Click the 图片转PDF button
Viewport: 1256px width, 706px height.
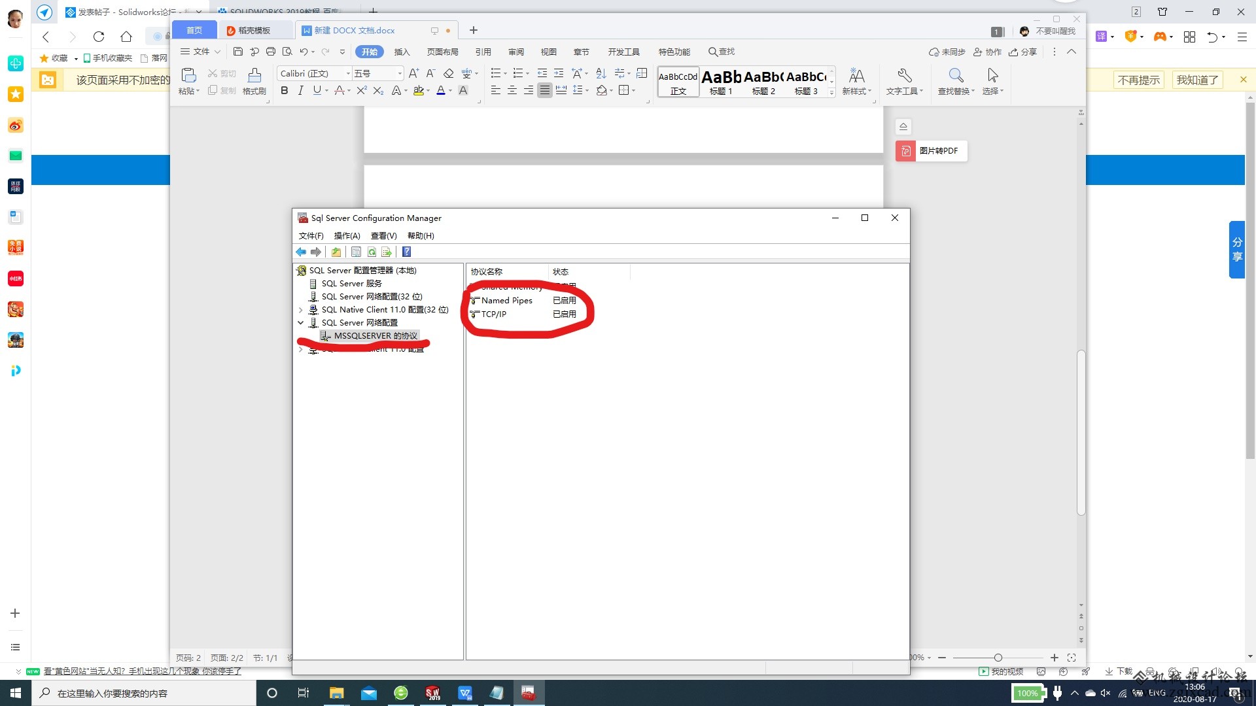[x=932, y=151]
